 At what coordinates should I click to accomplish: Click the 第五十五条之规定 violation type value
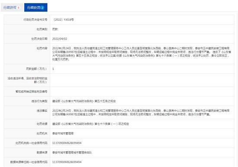click(x=84, y=101)
